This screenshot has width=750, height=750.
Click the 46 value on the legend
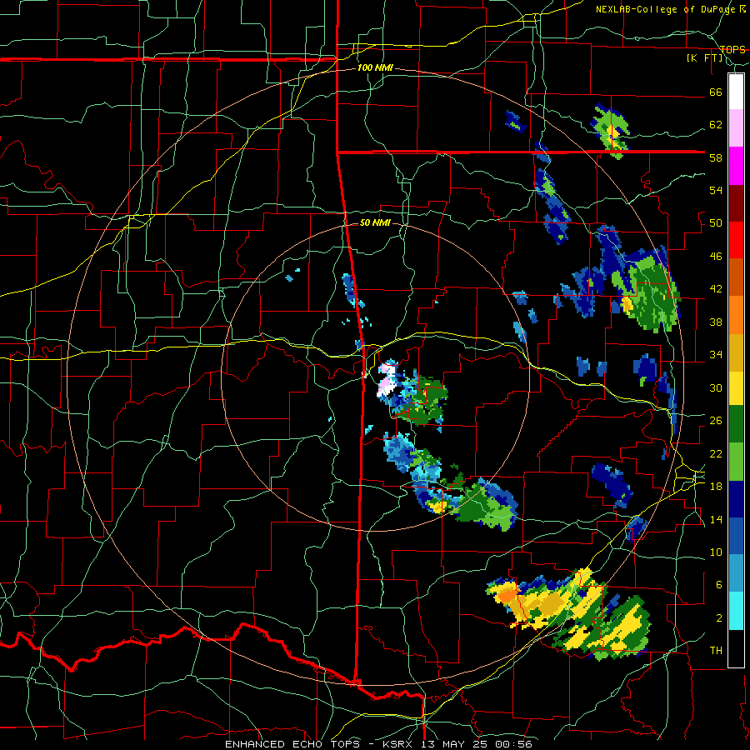click(x=716, y=257)
